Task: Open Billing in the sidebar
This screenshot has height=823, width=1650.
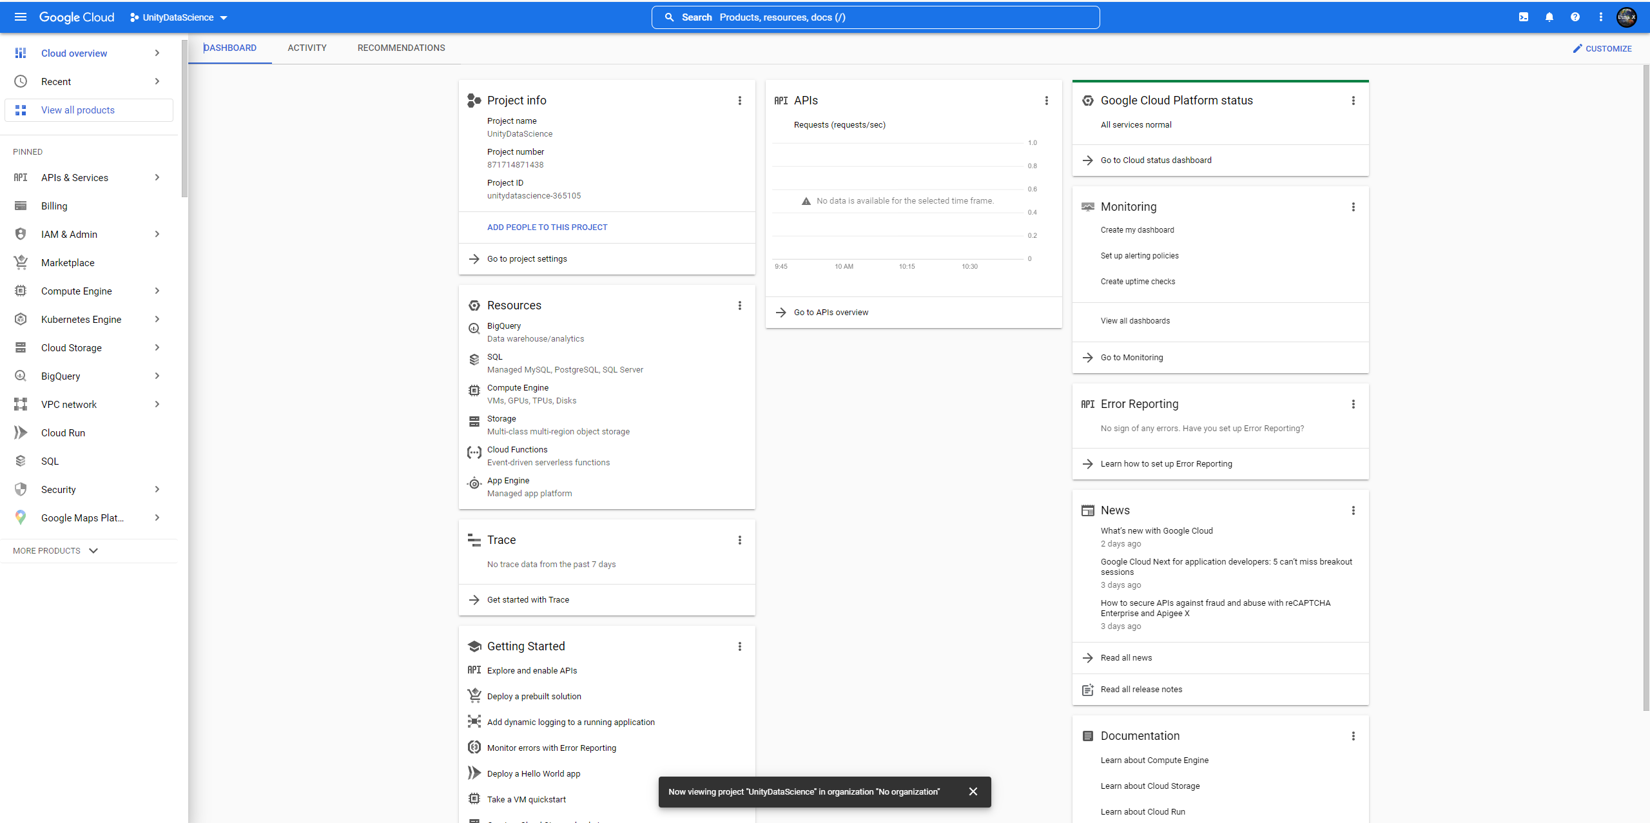Action: (54, 206)
